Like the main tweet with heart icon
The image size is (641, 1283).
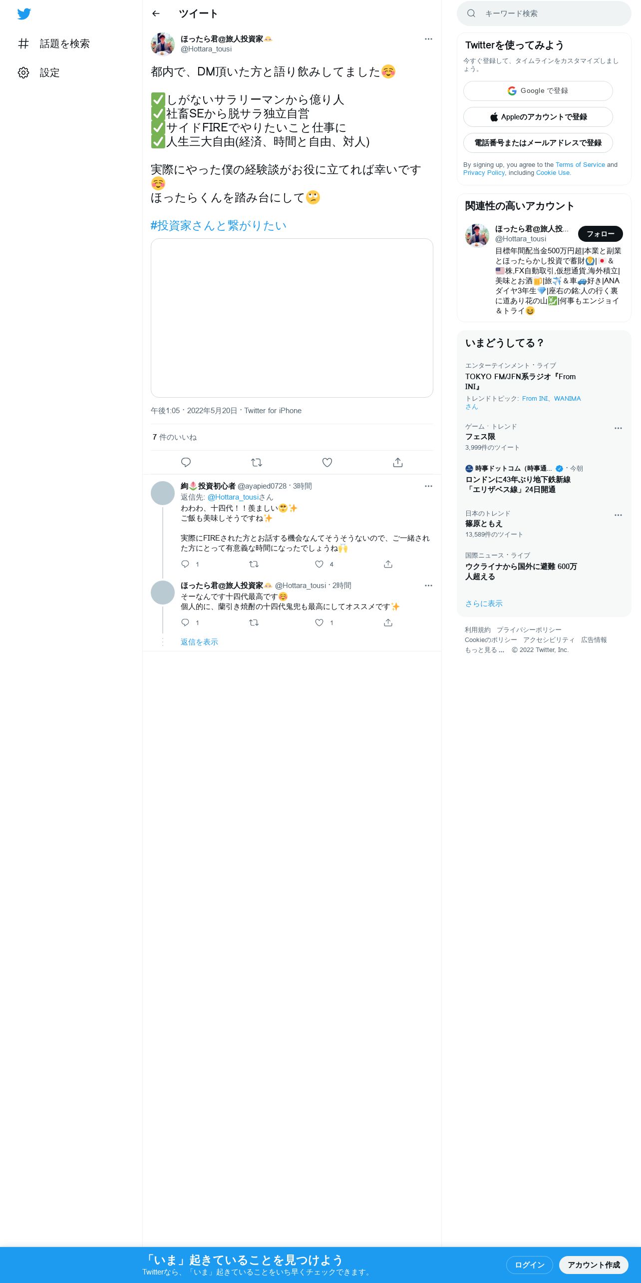point(327,462)
